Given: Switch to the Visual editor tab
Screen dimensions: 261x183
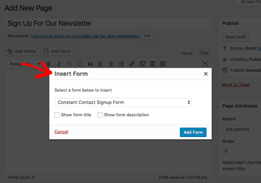Looking at the screenshot, I should coord(187,53).
